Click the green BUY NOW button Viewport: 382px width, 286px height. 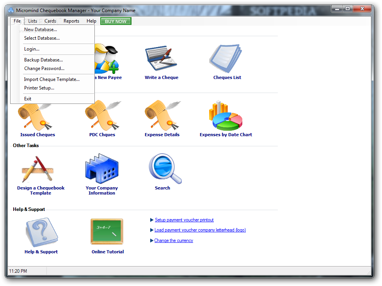click(x=116, y=21)
